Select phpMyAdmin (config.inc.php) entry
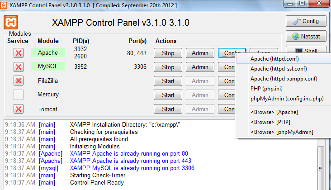Screen dimensions: 331x190 click(x=287, y=99)
